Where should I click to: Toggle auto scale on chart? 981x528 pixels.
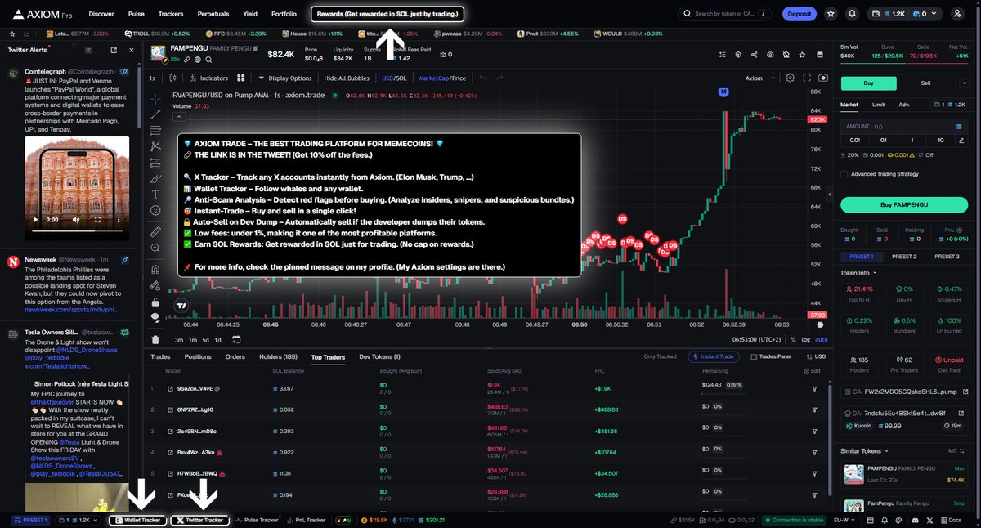tap(822, 339)
